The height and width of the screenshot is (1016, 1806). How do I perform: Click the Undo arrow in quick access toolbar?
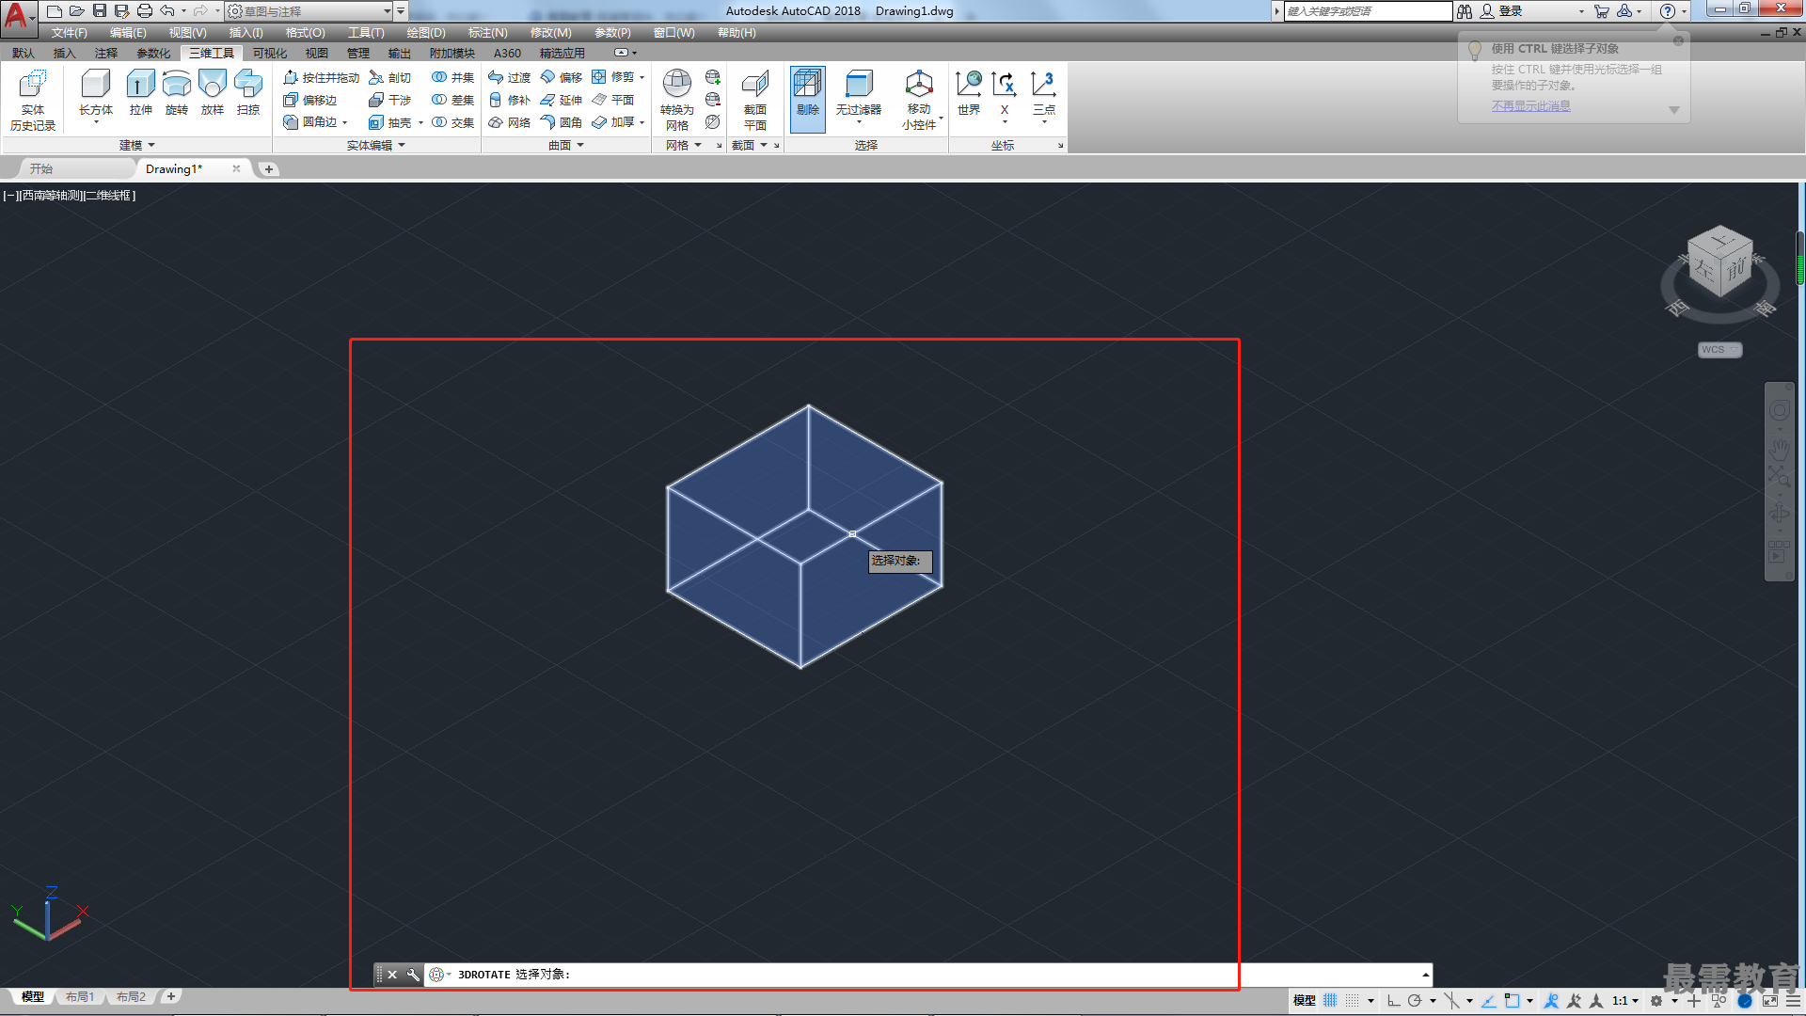tap(167, 11)
